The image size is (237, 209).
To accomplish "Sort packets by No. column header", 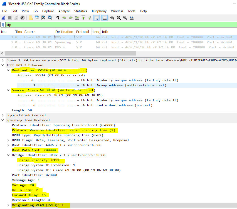I will [7, 32].
